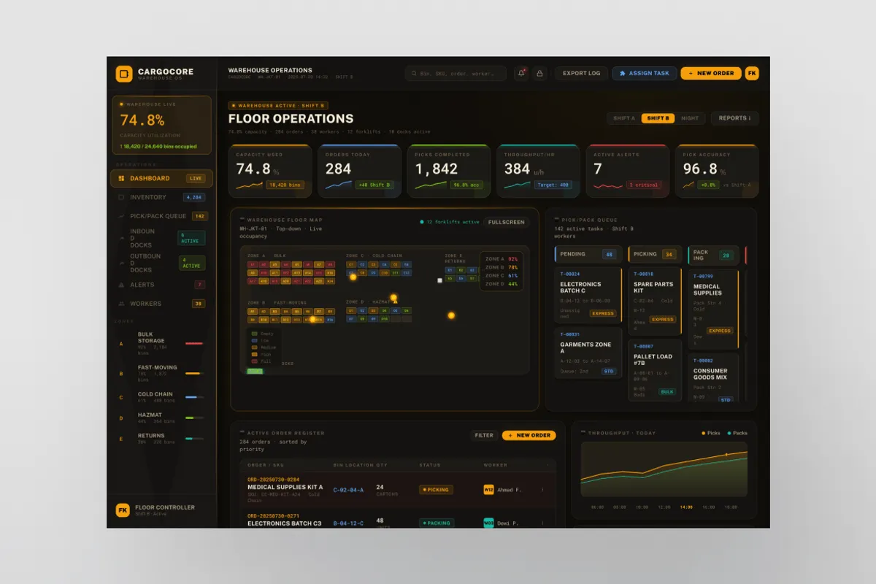Viewport: 876px width, 584px height.
Task: Open Inbound Docks page
Action: [161, 238]
